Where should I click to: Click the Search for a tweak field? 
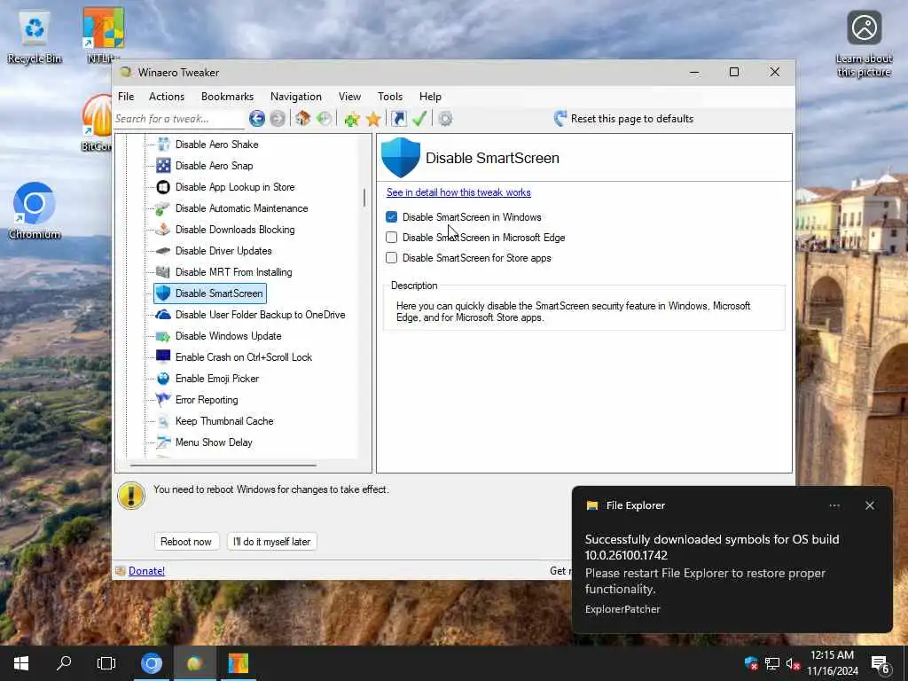pyautogui.click(x=179, y=119)
